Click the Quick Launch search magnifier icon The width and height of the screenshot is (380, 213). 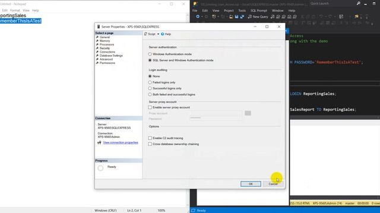tap(358, 4)
